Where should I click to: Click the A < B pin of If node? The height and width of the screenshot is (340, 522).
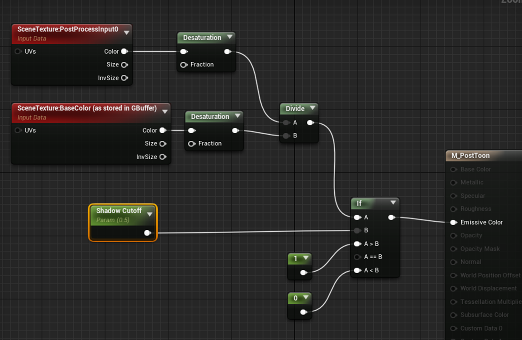tap(357, 270)
